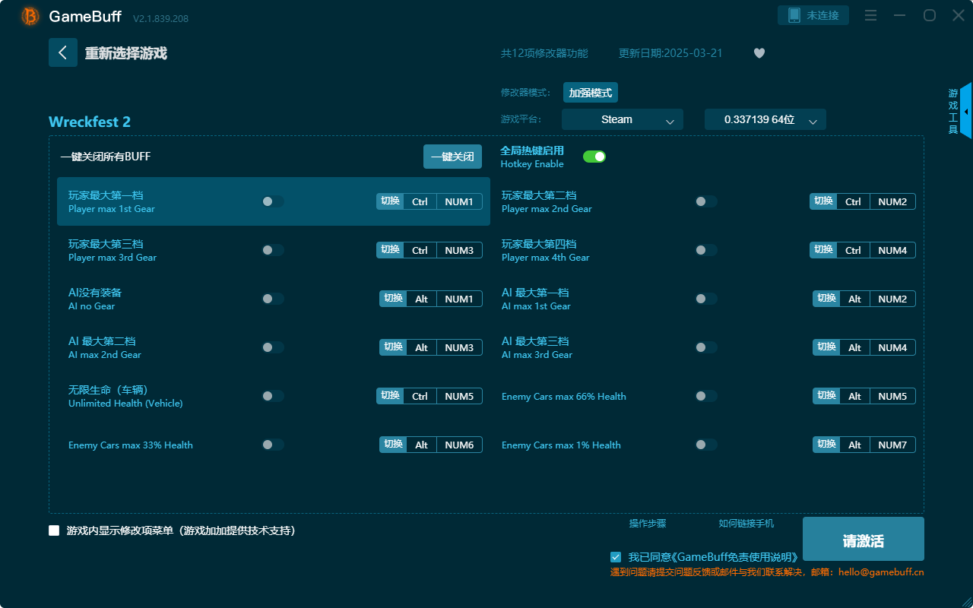973x608 pixels.
Task: Click 请激活 activation button
Action: click(x=863, y=539)
